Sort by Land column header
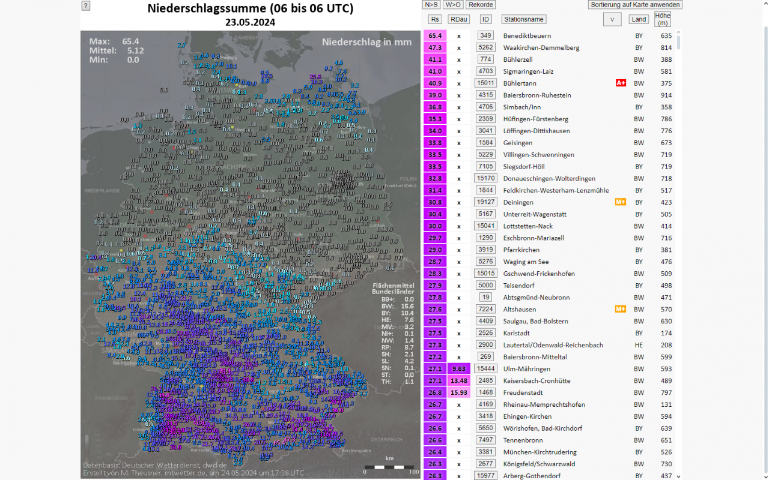This screenshot has width=769, height=480. tap(639, 19)
